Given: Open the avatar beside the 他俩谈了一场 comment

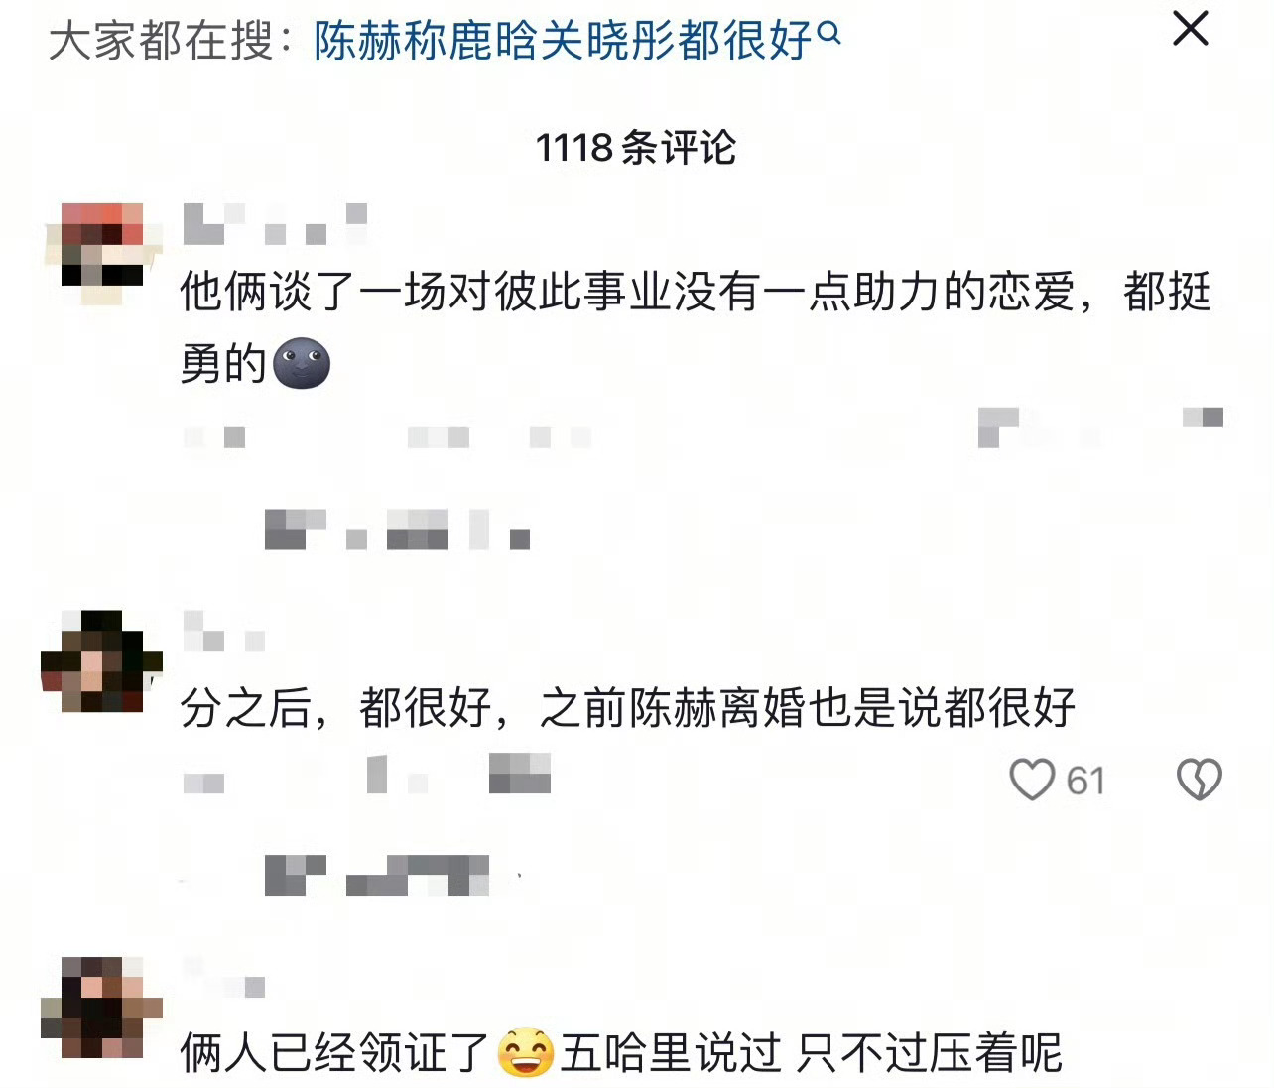Looking at the screenshot, I should (x=102, y=252).
